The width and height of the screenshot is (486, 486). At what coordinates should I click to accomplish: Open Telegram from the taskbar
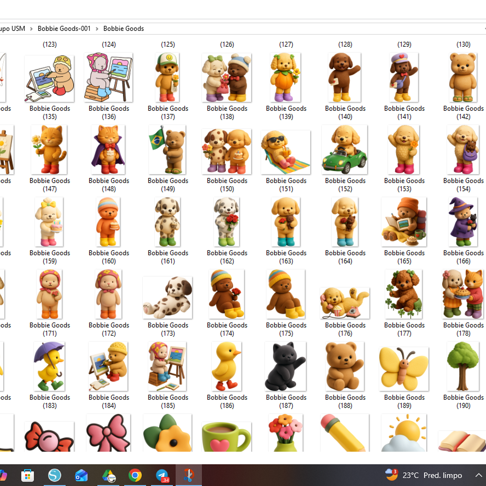click(162, 475)
